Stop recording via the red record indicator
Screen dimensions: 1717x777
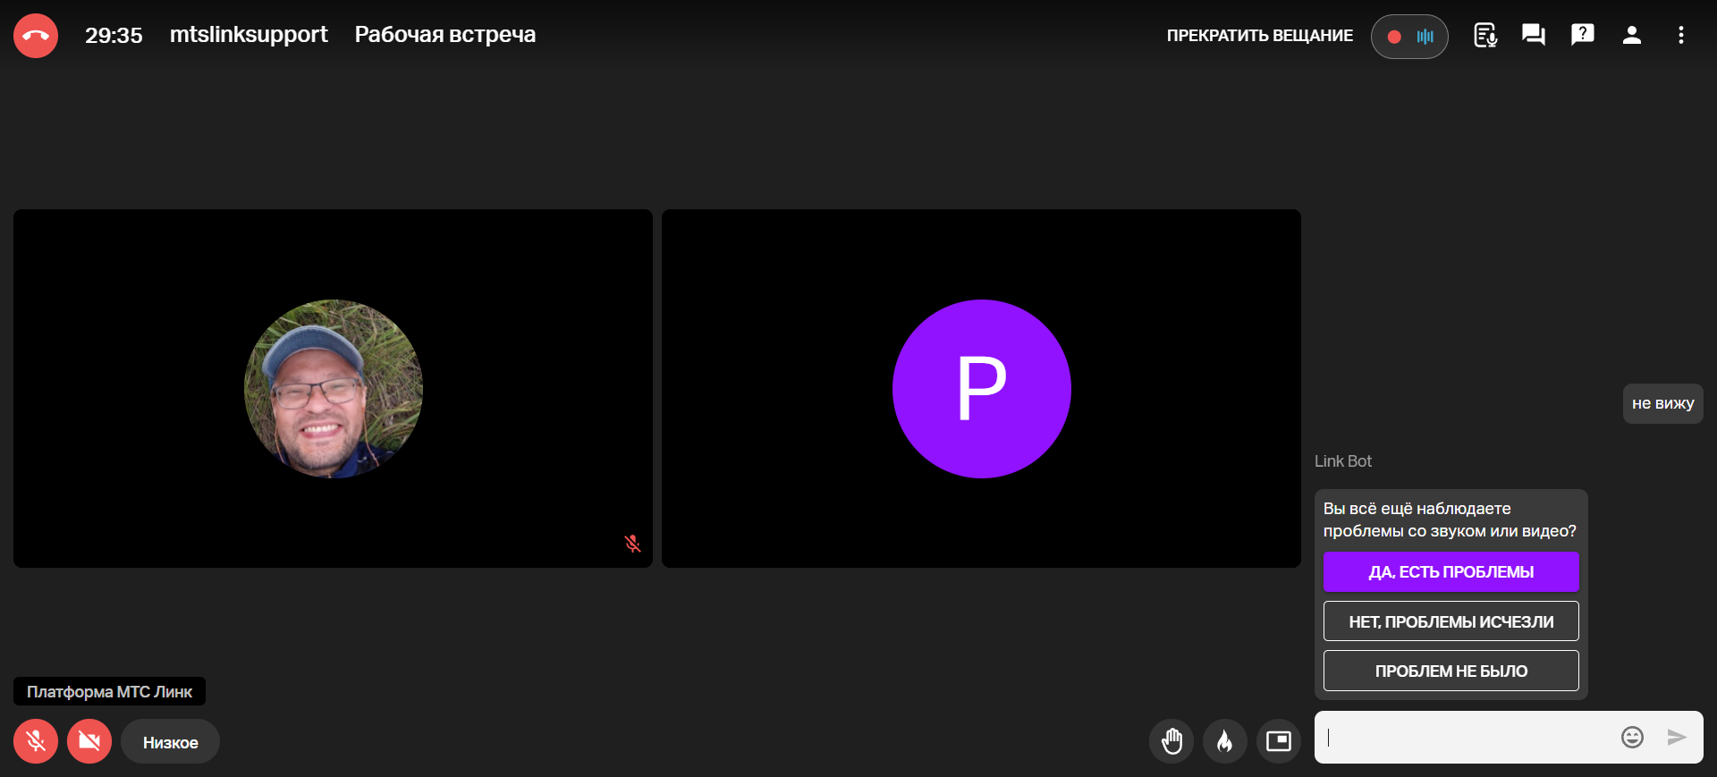tap(1394, 37)
